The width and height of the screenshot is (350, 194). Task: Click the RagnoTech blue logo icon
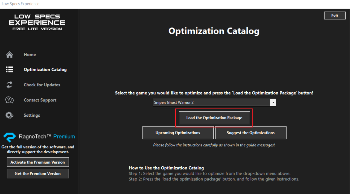(x=9, y=137)
